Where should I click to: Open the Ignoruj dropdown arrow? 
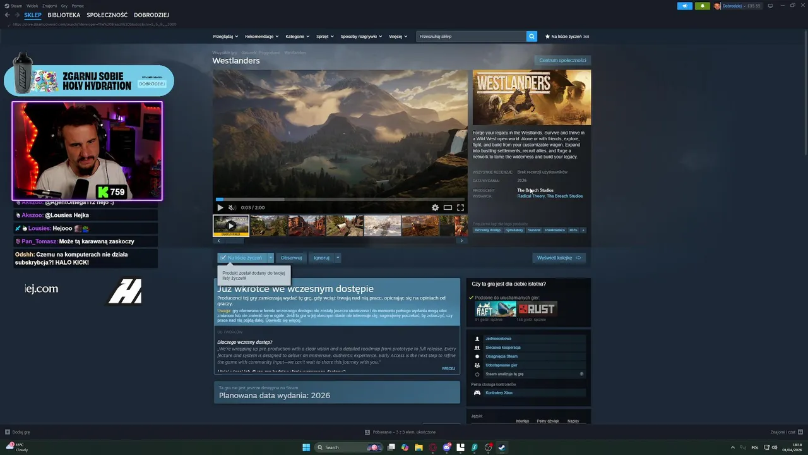[x=338, y=258]
